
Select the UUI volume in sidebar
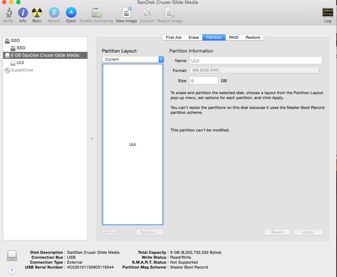click(45, 62)
